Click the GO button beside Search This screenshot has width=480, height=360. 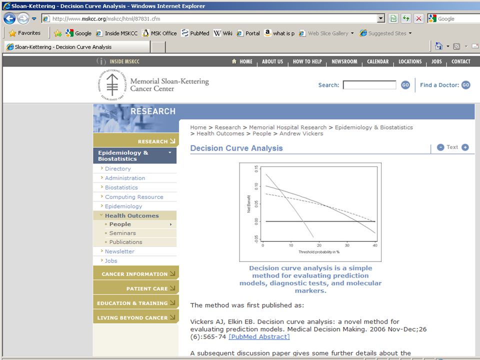click(405, 85)
